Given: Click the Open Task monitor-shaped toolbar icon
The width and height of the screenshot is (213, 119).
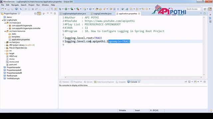Looking at the screenshot, I should (16, 9).
